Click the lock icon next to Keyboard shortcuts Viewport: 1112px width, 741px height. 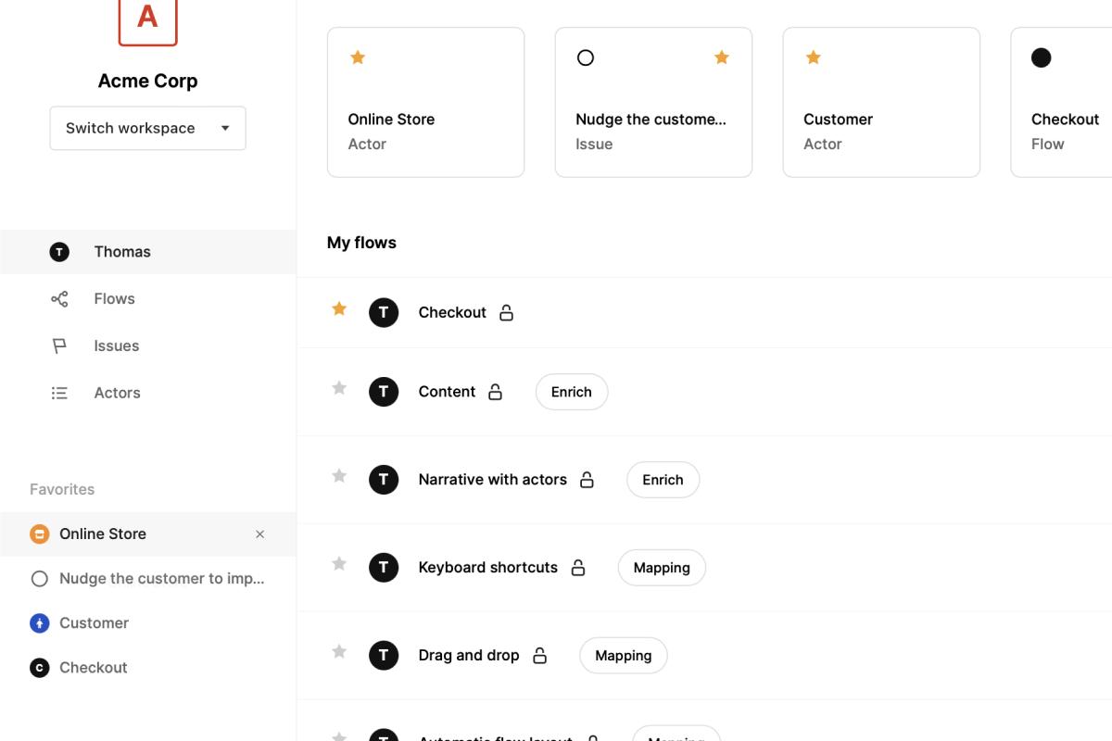(578, 568)
